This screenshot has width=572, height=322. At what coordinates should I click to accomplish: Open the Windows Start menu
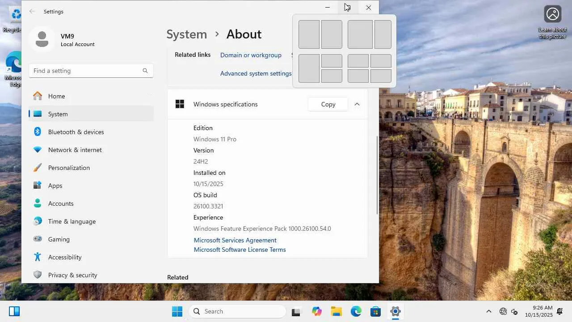point(177,311)
